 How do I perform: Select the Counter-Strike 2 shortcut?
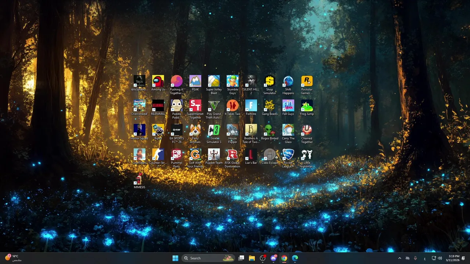pyautogui.click(x=158, y=158)
